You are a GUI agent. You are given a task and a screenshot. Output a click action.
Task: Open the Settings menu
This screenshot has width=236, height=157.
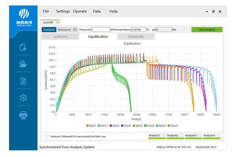tap(63, 11)
